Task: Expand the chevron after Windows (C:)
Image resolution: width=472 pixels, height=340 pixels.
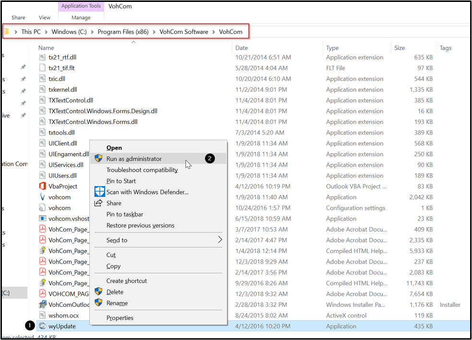Action: point(92,32)
